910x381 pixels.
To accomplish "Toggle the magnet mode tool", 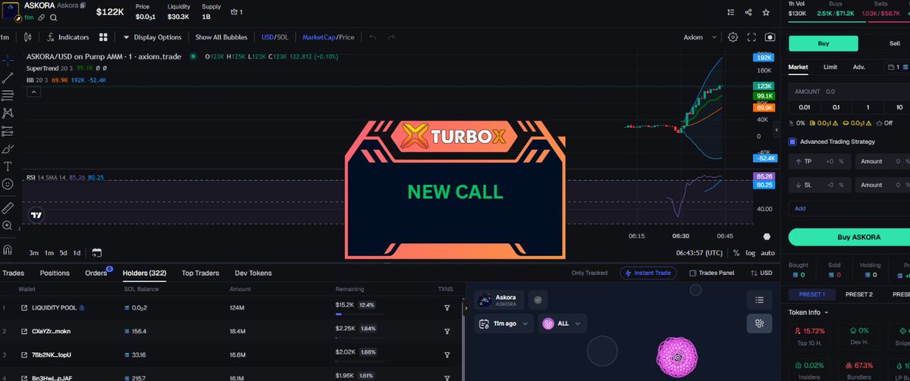I will pyautogui.click(x=7, y=249).
